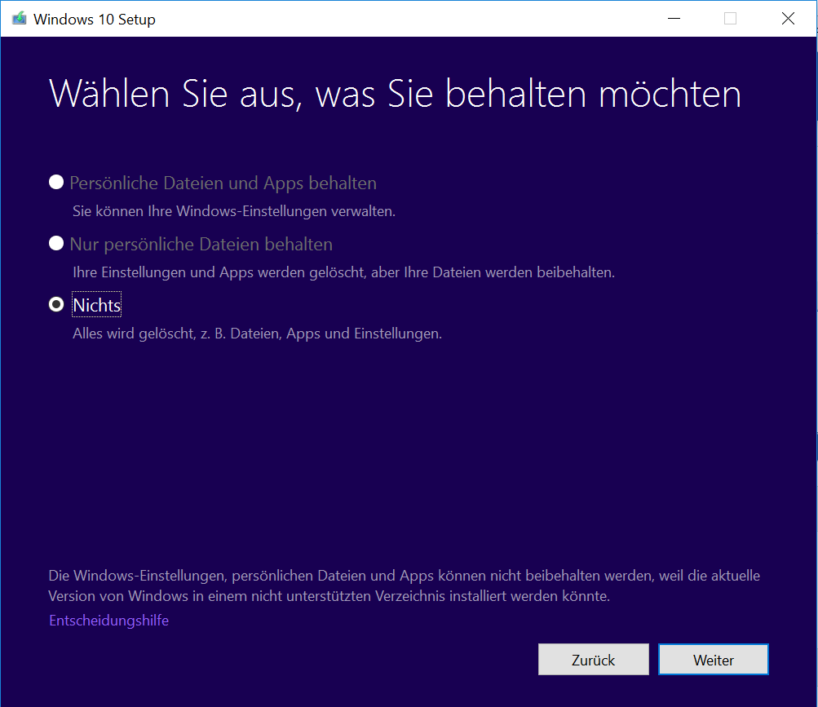818x707 pixels.
Task: Choose 'Nur persönliche Dateien behalten' radio option
Action: 56,243
